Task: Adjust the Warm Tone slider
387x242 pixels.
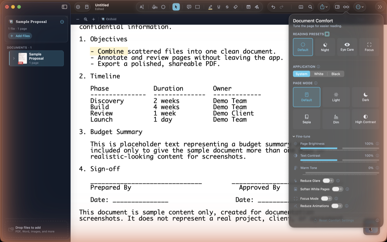Action: pos(339,172)
